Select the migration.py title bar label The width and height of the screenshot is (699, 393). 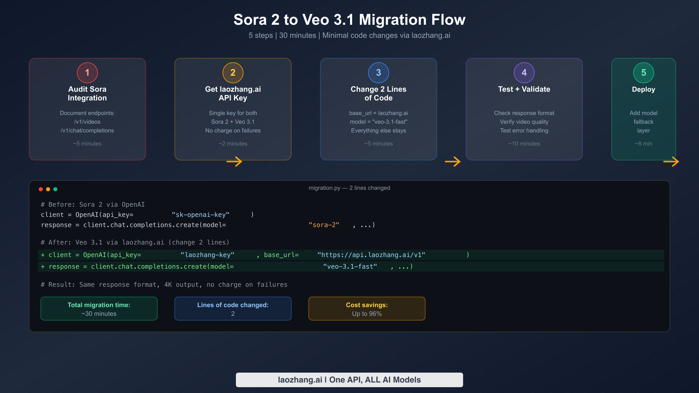[349, 188]
